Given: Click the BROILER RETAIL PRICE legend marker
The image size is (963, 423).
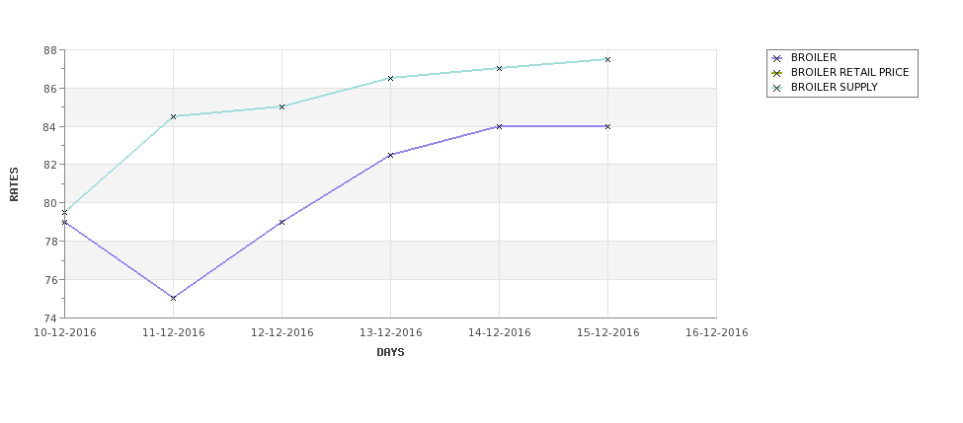Looking at the screenshot, I should (777, 73).
